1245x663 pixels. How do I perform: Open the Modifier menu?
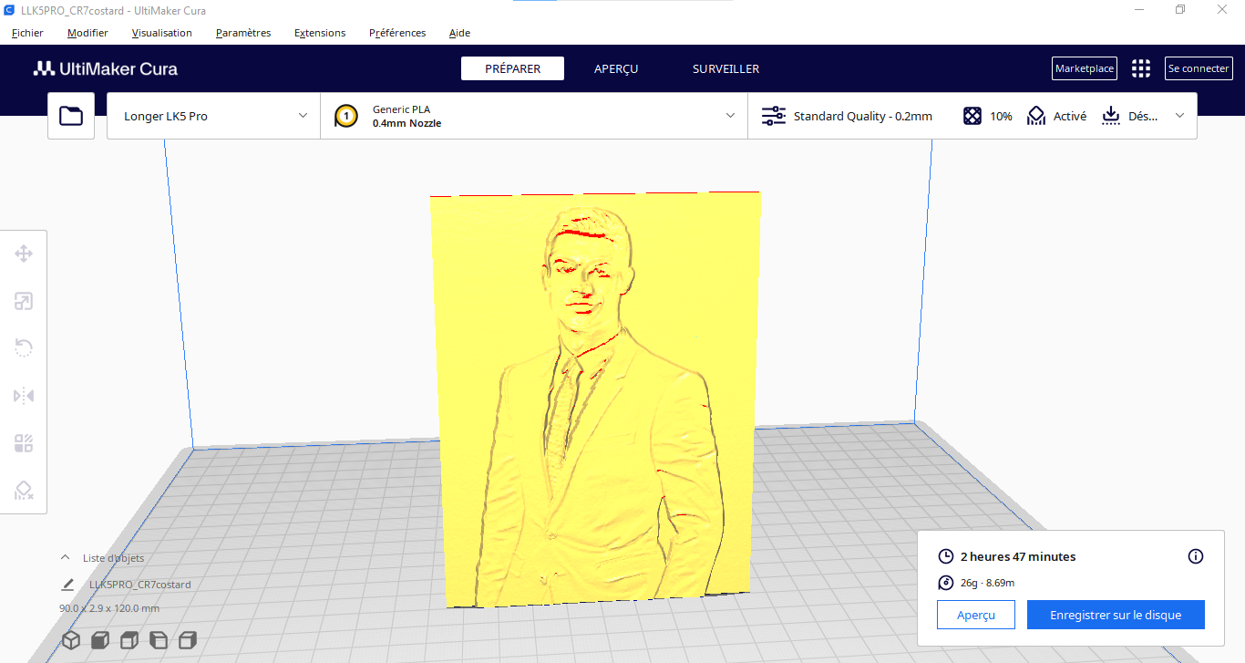pos(87,33)
